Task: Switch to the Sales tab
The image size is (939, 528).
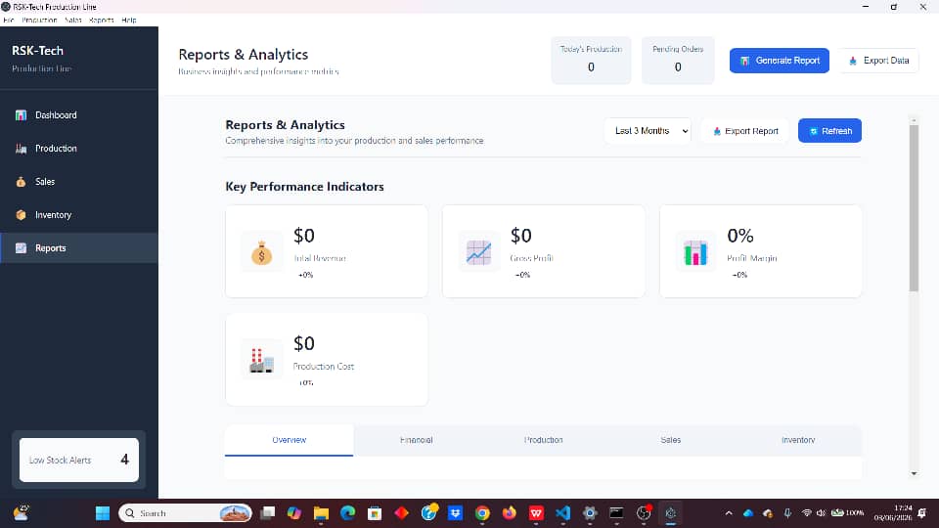Action: 671,440
